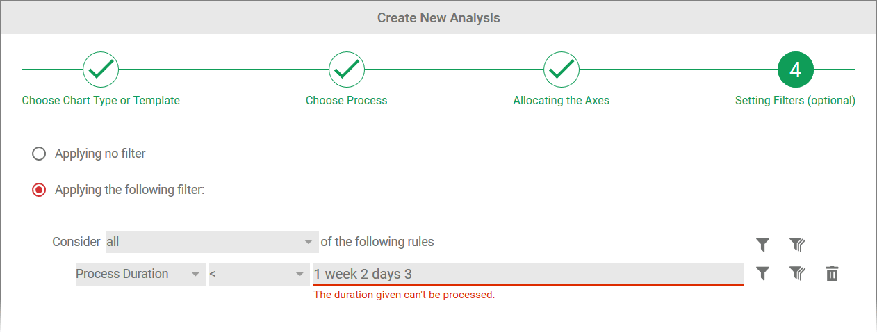Select Applying the following filter radio
Viewport: 877px width, 335px height.
coord(40,190)
